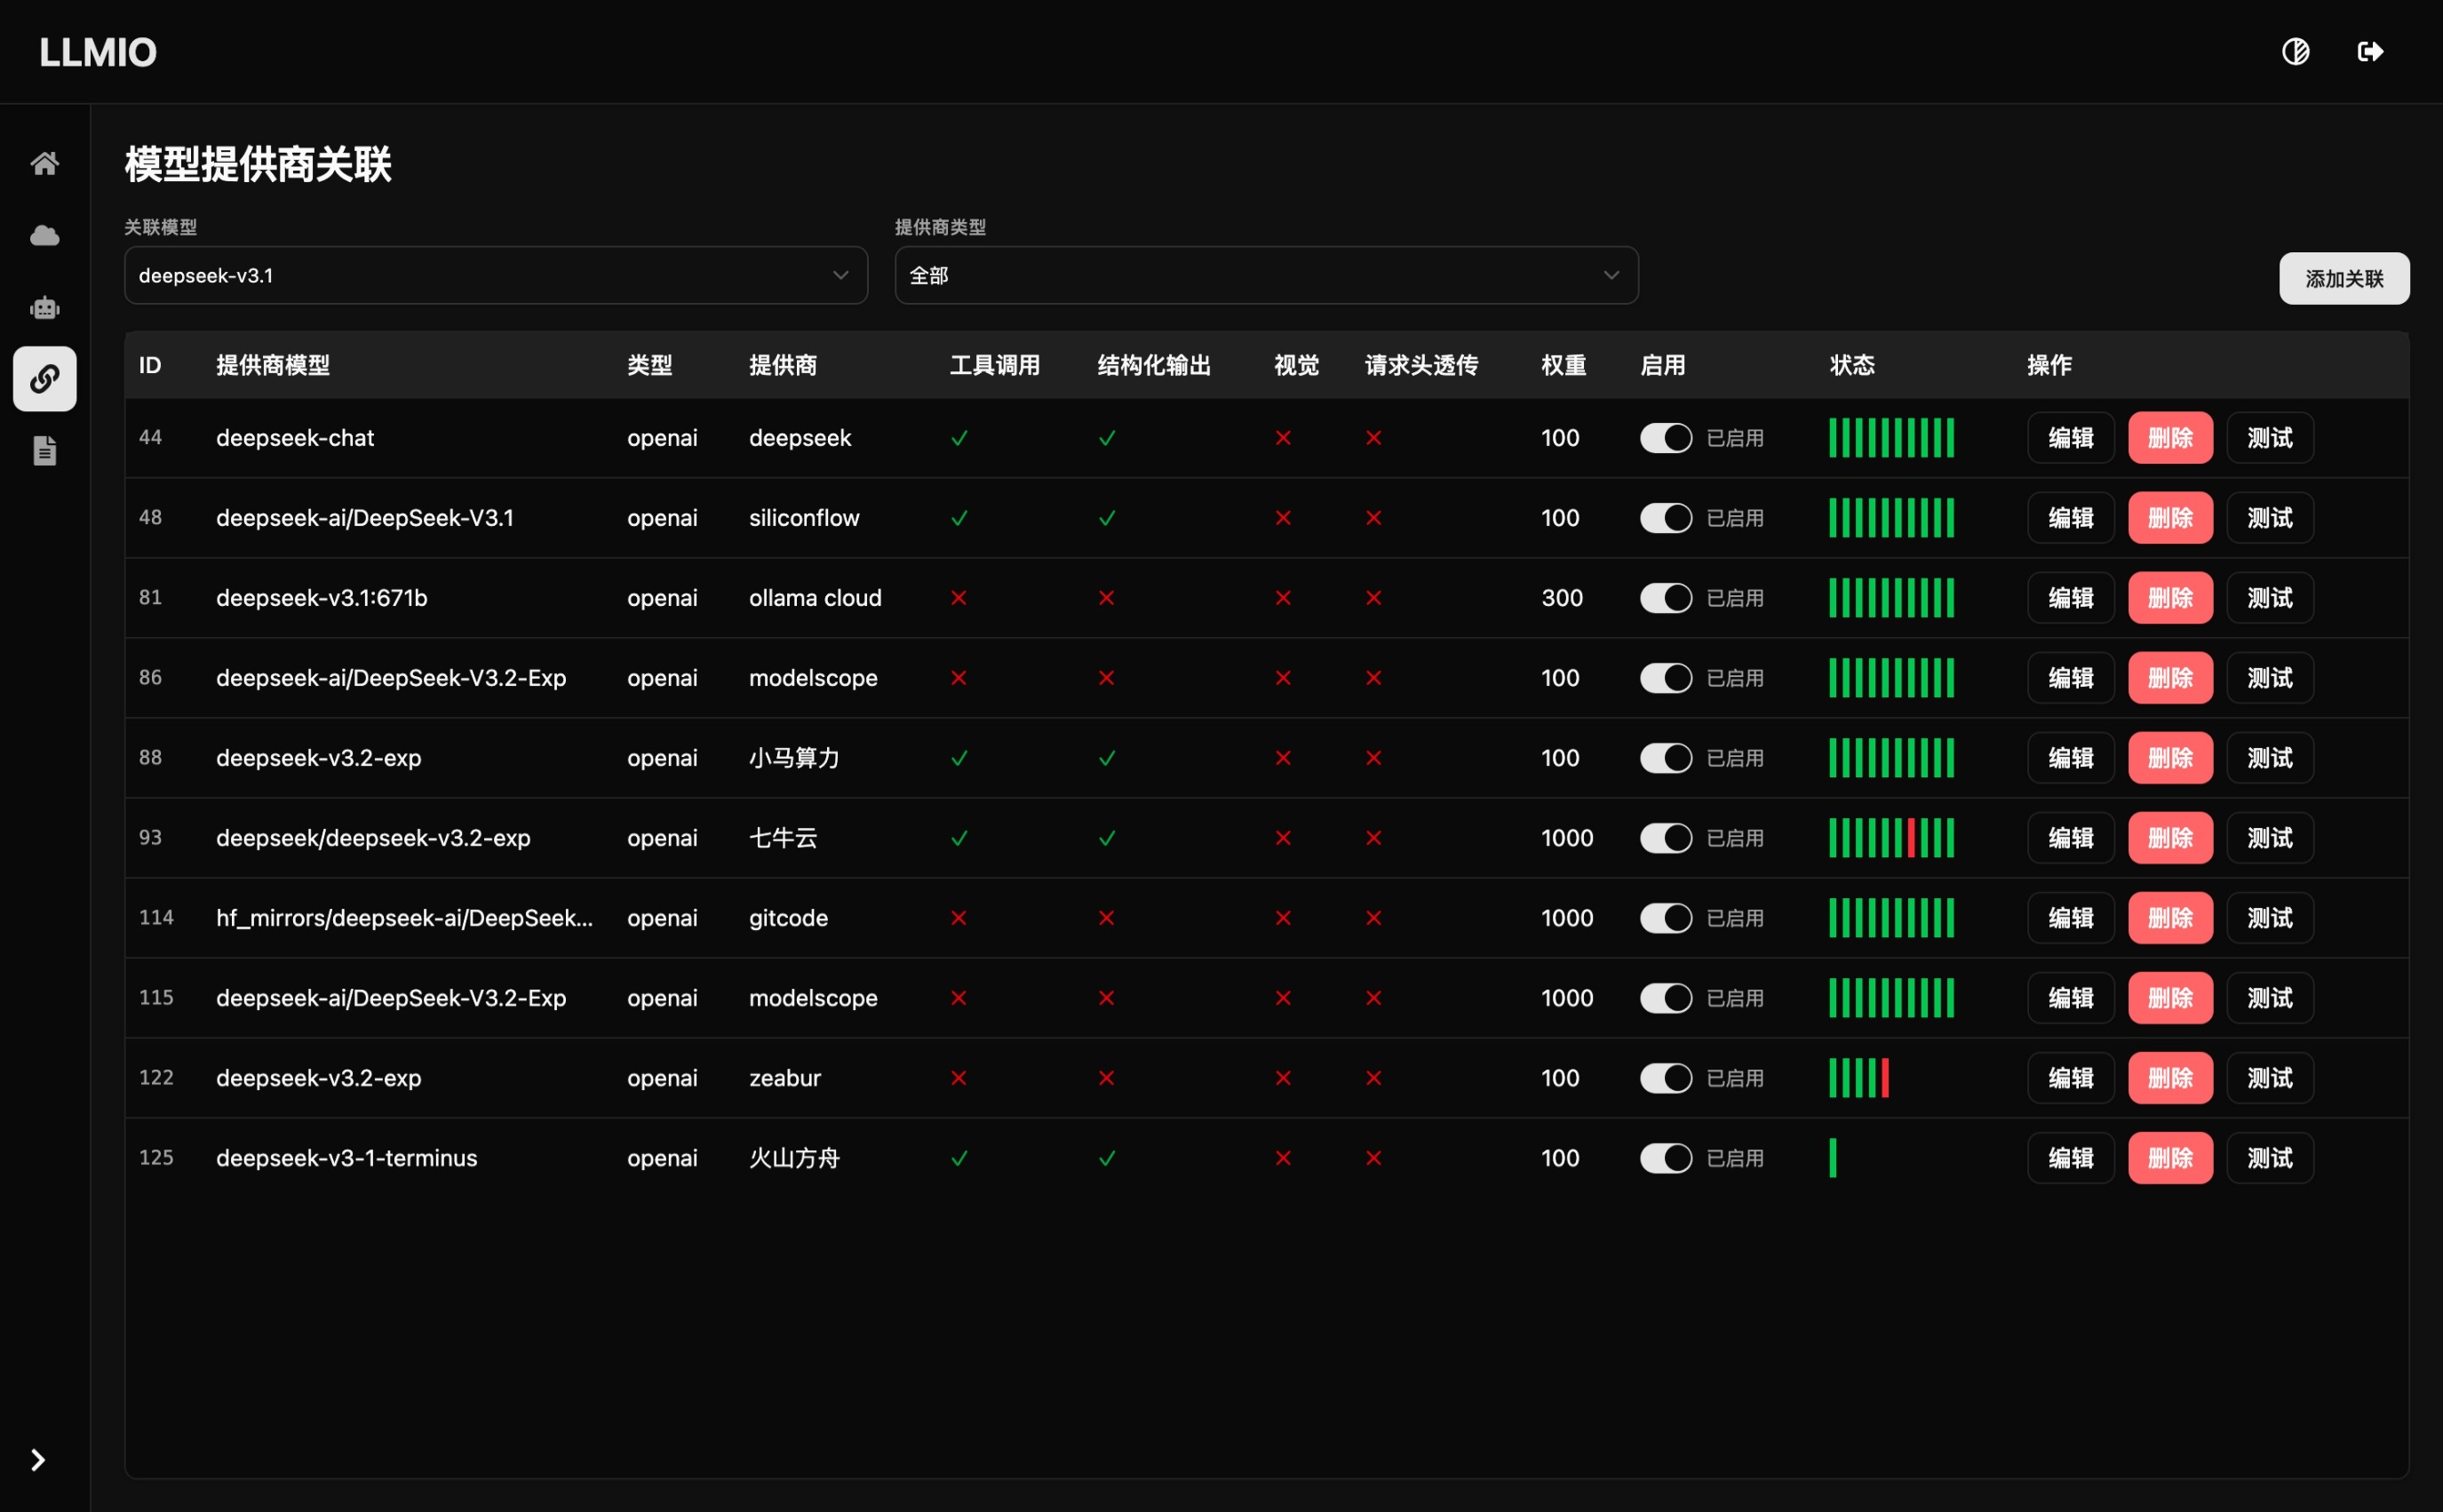Select the link associations sidebar icon
The width and height of the screenshot is (2443, 1512).
(44, 379)
